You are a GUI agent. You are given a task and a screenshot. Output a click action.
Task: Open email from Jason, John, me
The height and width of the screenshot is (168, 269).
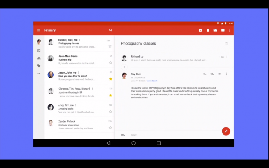tap(79, 76)
